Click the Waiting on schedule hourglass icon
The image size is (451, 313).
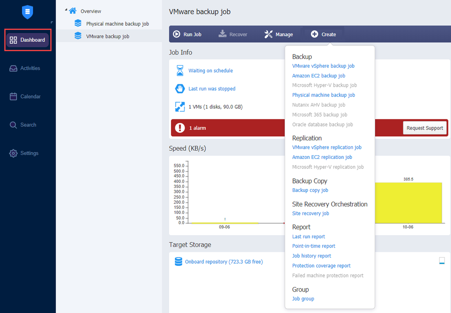click(180, 70)
